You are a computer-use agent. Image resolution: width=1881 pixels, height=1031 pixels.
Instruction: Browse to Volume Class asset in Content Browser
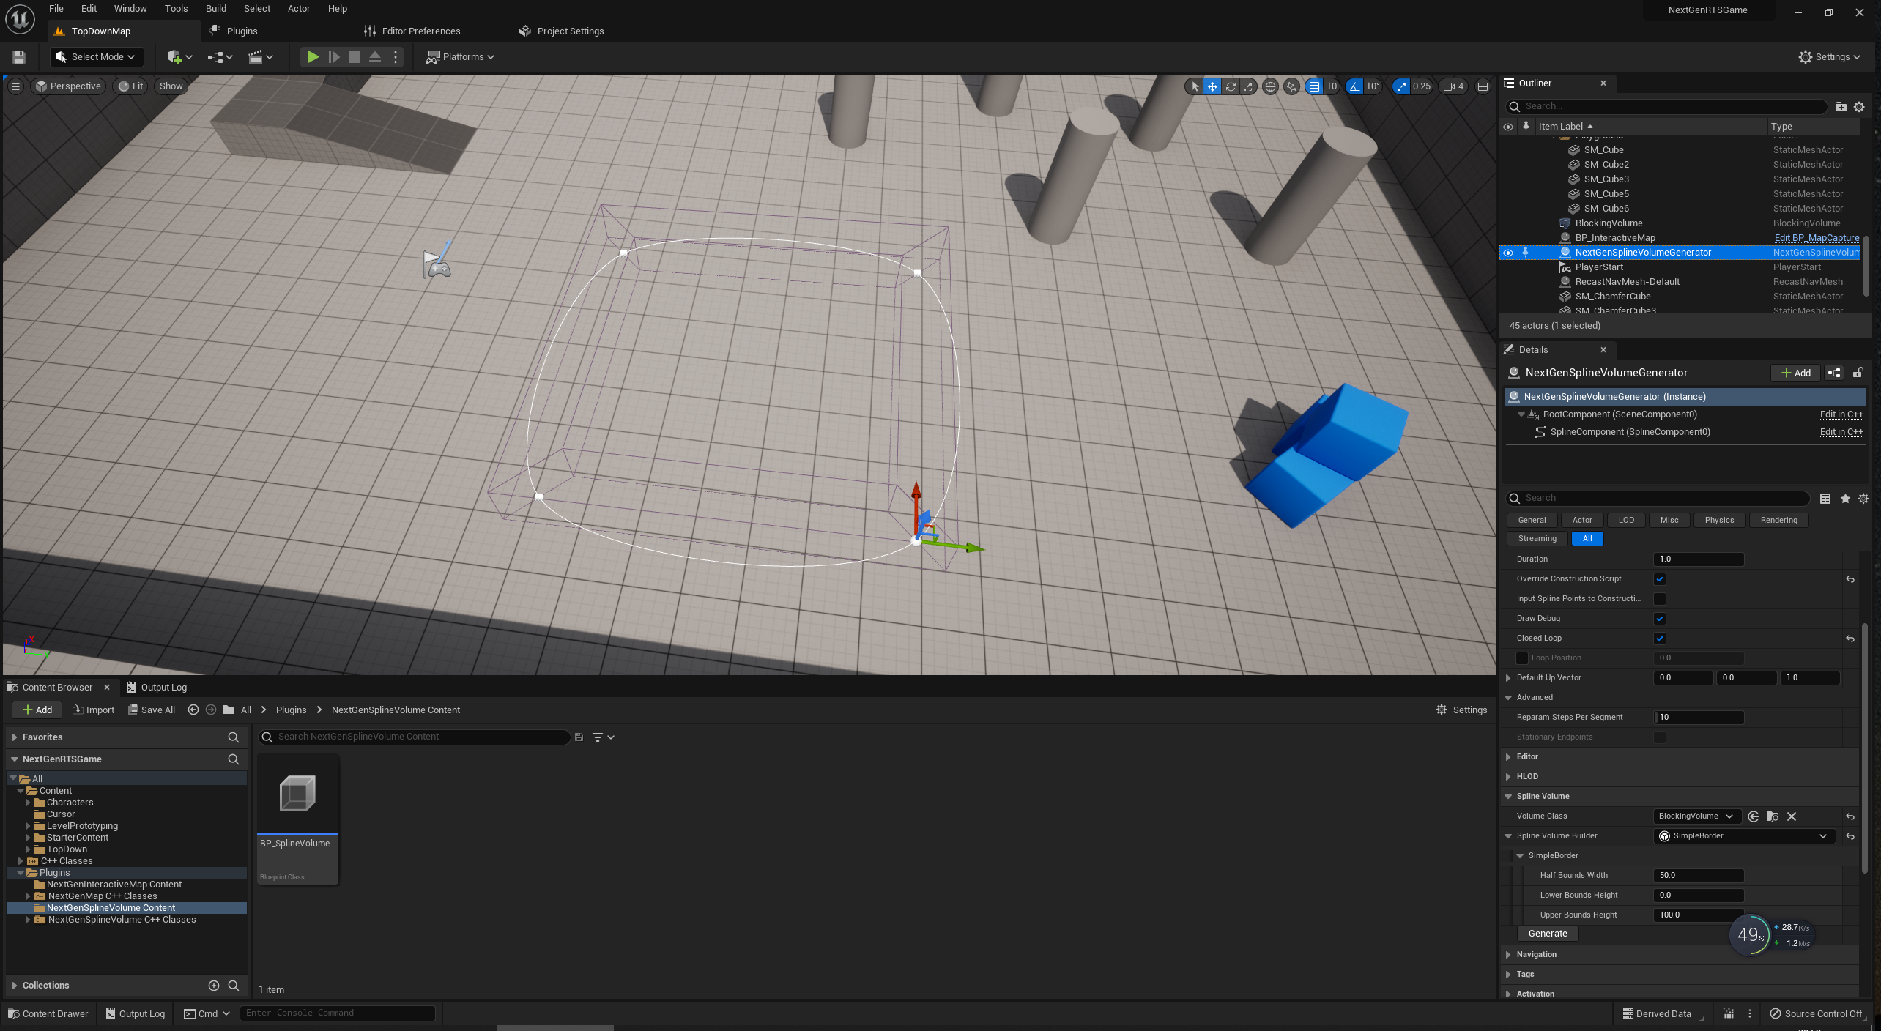(x=1773, y=816)
